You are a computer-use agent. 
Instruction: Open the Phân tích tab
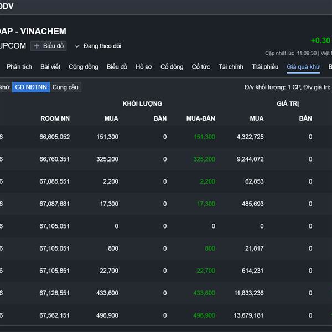pyautogui.click(x=19, y=67)
